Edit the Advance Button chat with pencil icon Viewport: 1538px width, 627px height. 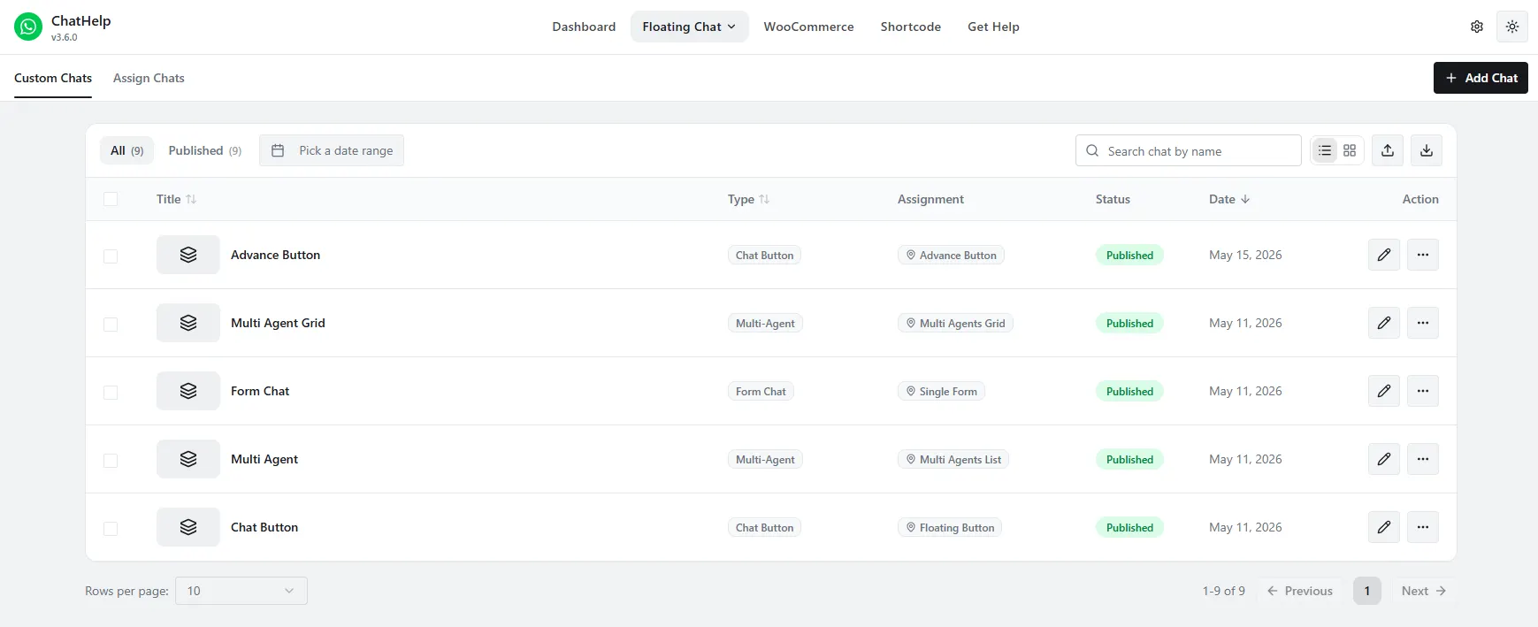tap(1384, 255)
